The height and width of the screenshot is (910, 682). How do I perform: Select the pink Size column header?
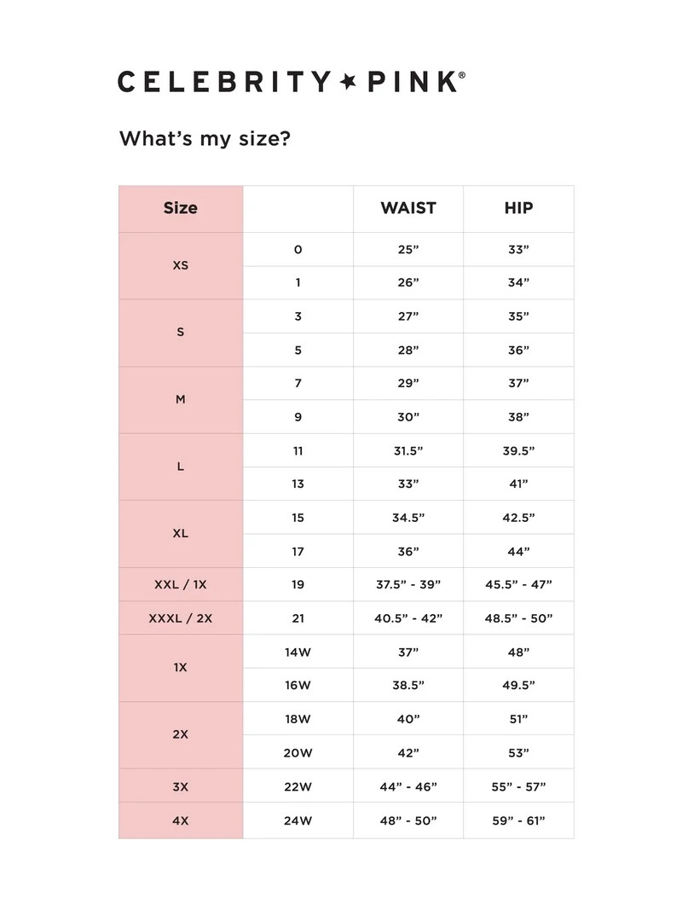(x=180, y=208)
